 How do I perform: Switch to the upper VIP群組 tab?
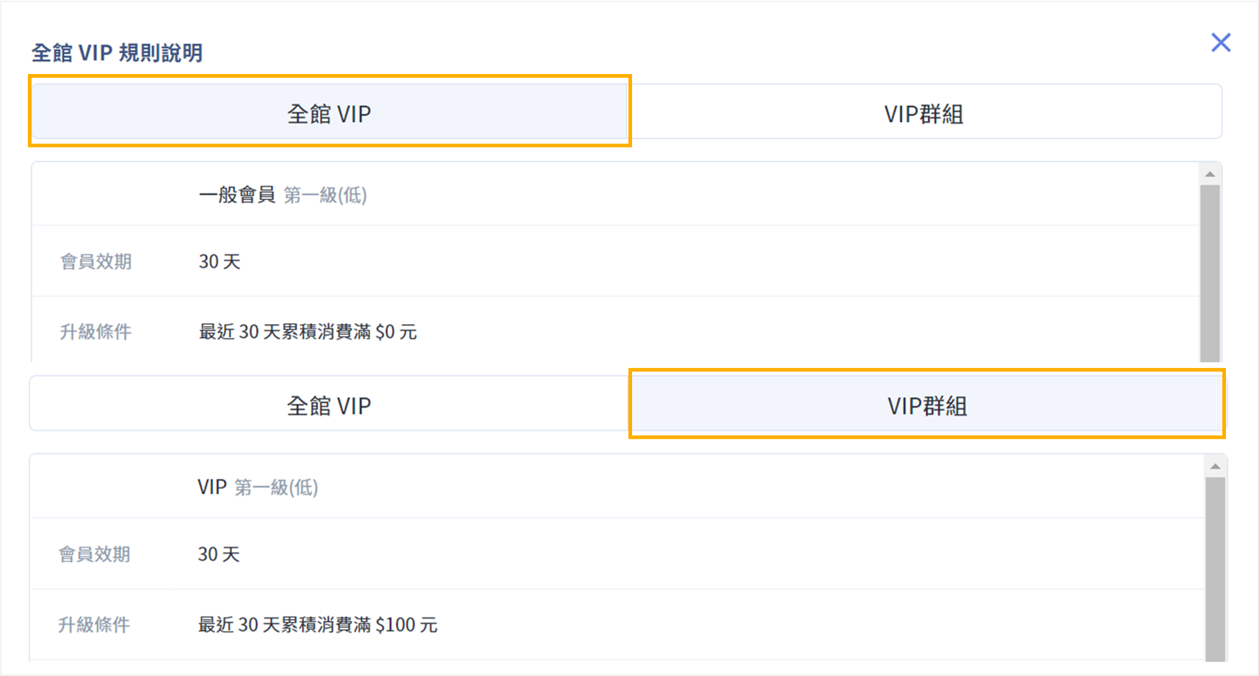(925, 112)
